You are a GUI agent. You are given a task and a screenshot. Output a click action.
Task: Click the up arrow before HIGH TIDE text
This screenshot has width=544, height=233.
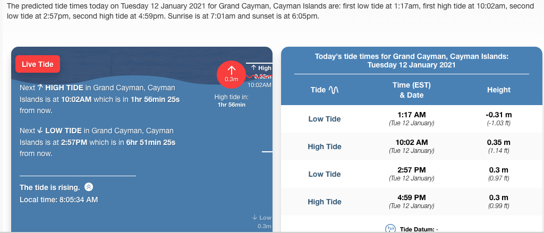pyautogui.click(x=40, y=88)
